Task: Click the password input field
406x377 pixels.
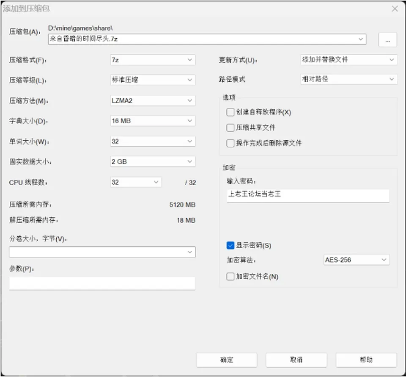Action: [308, 196]
